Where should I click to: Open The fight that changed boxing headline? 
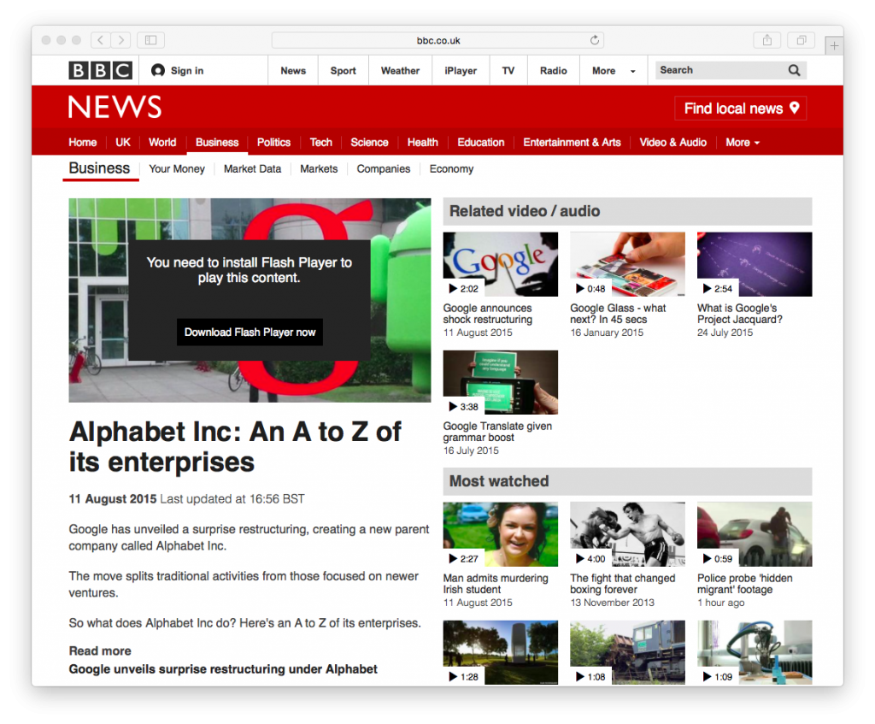pos(623,584)
